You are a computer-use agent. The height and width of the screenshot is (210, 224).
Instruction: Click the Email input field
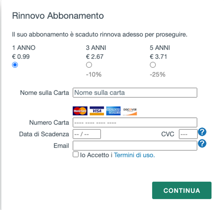click(x=135, y=146)
